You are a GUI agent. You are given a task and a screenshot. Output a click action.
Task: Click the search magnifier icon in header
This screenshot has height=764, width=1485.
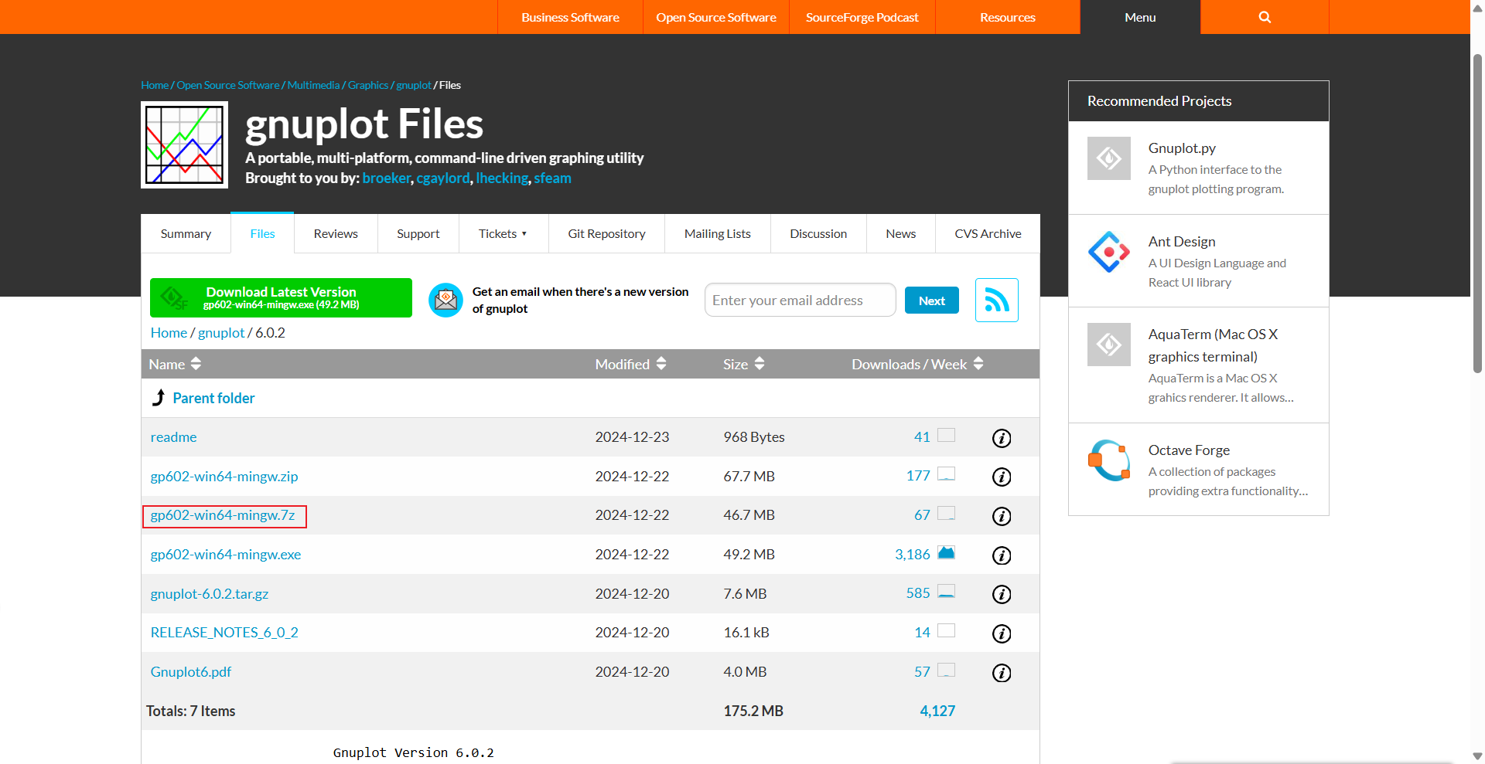point(1265,17)
